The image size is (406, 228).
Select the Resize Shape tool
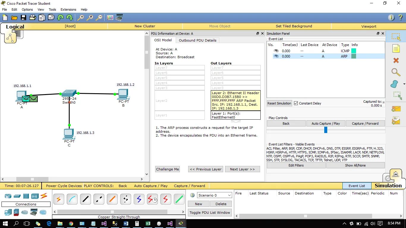click(x=397, y=96)
